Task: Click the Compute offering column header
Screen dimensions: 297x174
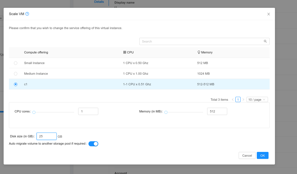Action: 36,52
